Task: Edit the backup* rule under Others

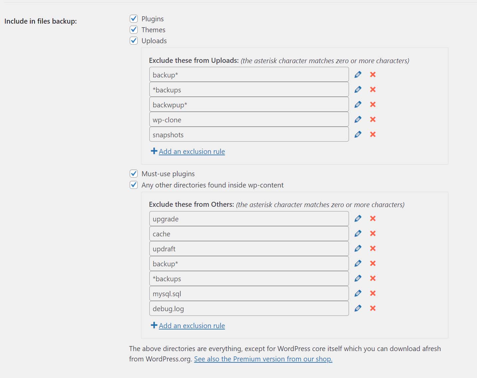Action: pos(358,263)
